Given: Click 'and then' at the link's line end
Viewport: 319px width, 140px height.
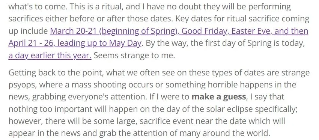Looking at the screenshot, I should (290, 31).
